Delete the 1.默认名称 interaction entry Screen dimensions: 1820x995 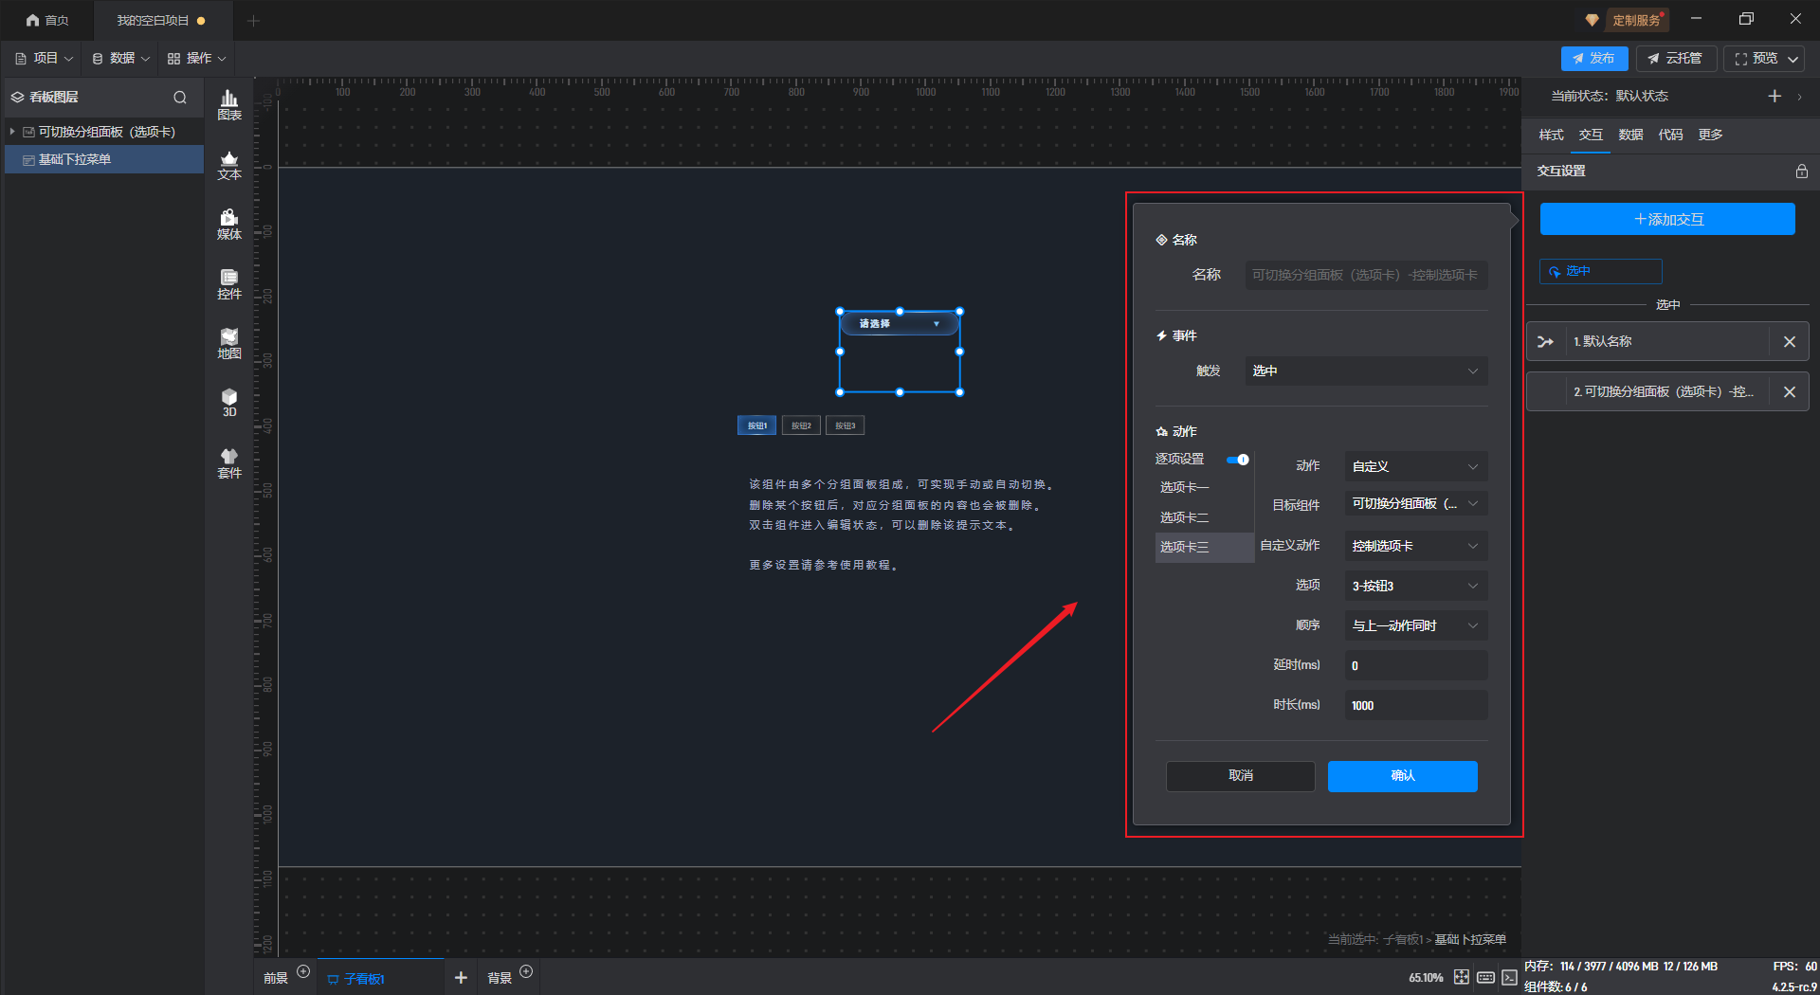pyautogui.click(x=1789, y=342)
